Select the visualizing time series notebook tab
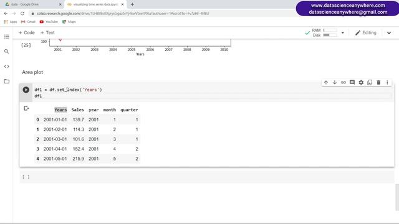 96,4
